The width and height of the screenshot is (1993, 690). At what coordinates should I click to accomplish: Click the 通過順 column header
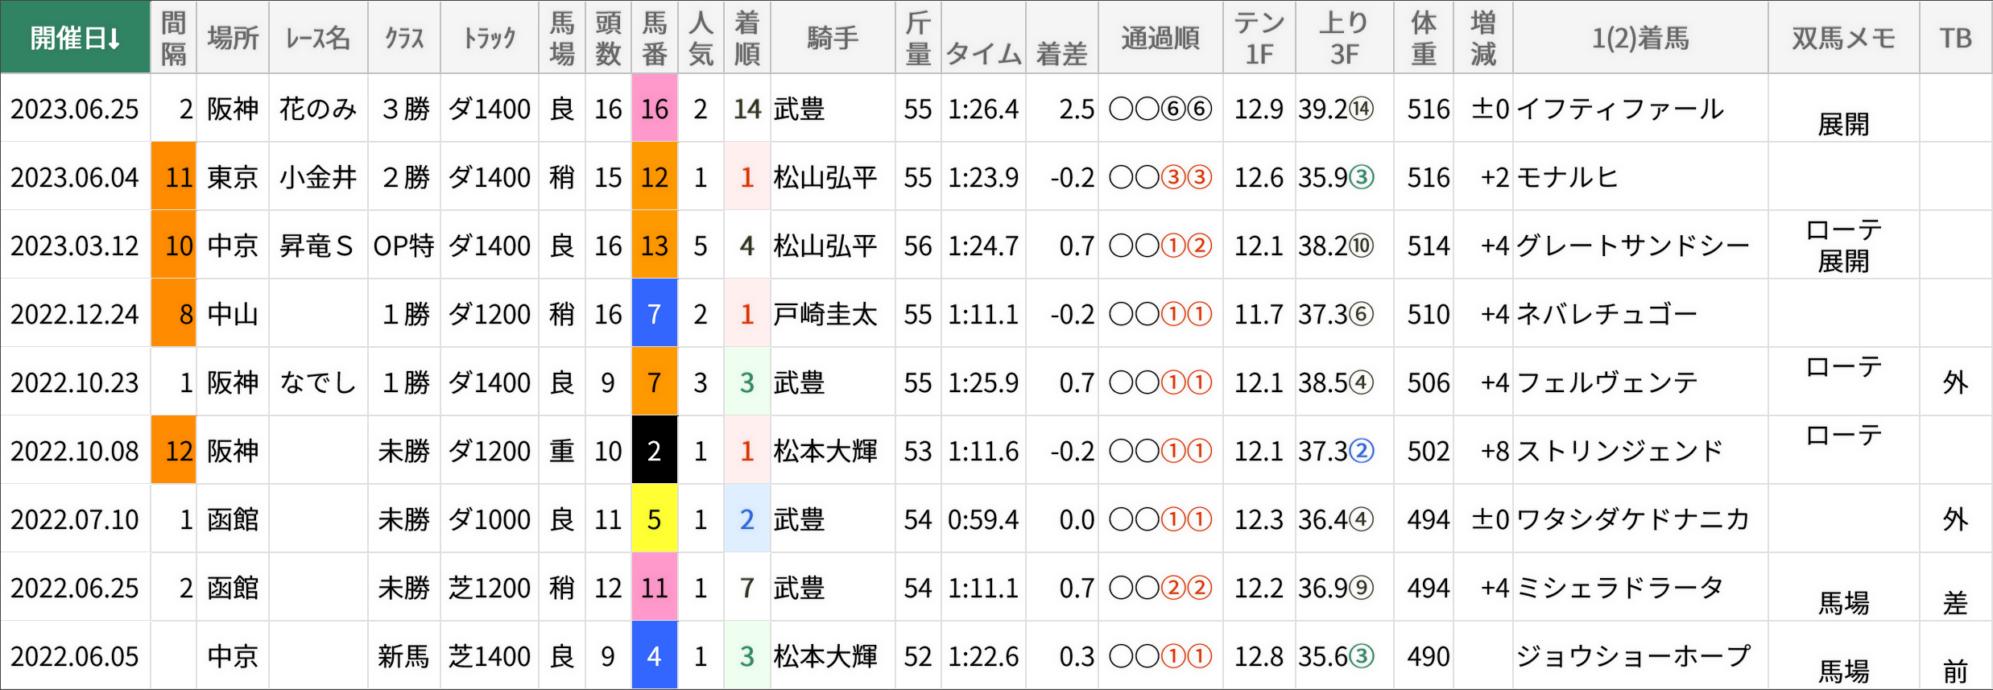click(1160, 37)
